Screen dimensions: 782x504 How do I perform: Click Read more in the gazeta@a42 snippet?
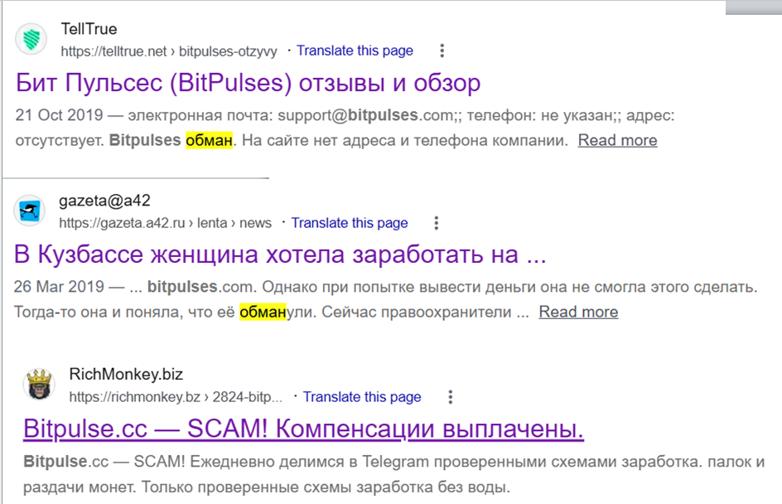pos(578,312)
